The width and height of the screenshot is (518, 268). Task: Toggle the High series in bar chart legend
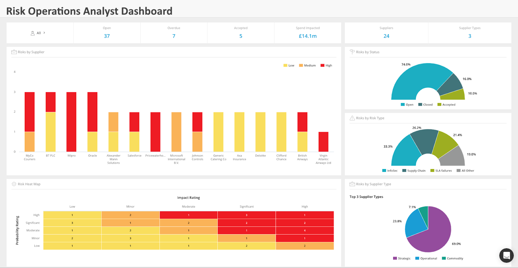click(x=326, y=65)
